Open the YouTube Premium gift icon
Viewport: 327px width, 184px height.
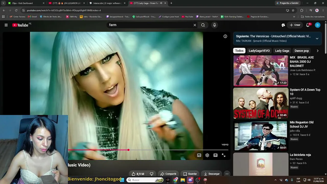(x=283, y=25)
